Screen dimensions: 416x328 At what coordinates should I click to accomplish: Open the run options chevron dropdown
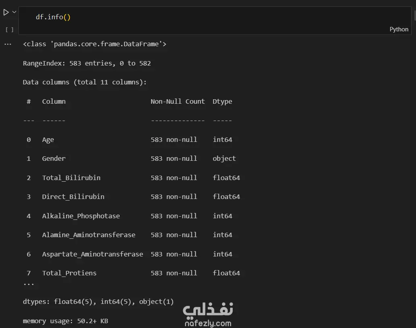click(x=14, y=12)
